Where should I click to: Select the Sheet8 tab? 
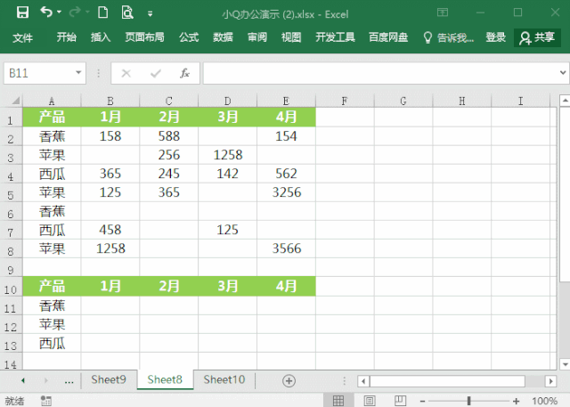pos(165,379)
